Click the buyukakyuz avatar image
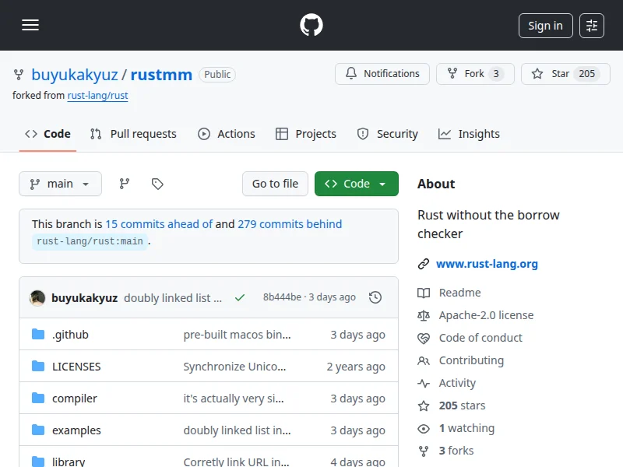The width and height of the screenshot is (623, 467). (37, 297)
